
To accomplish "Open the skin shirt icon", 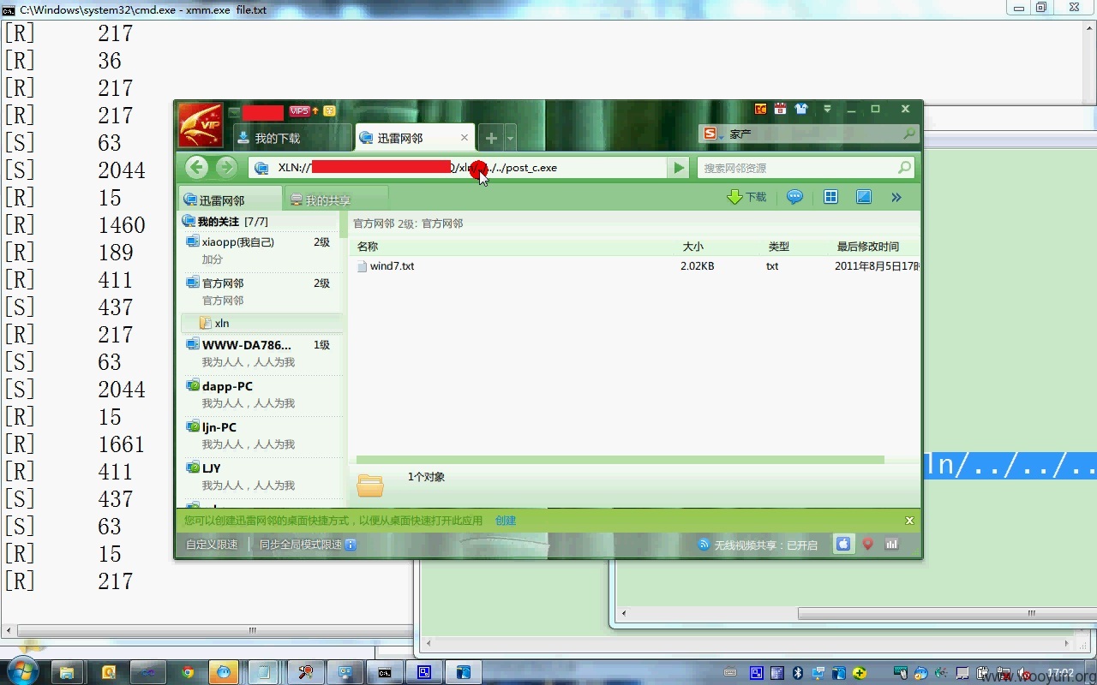I will point(801,109).
